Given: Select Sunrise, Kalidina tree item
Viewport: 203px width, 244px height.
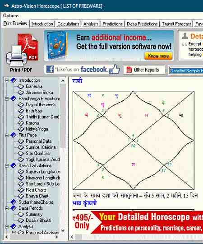Looking at the screenshot, I should (42, 147).
